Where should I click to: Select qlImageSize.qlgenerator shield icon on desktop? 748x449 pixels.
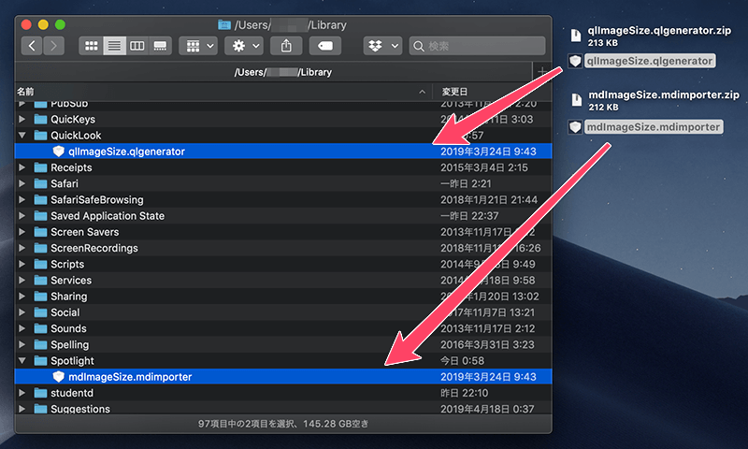[575, 61]
